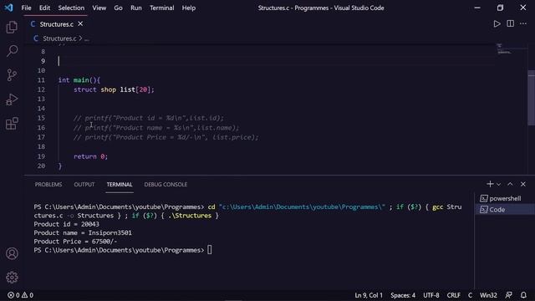Select the Code terminal instance

pos(505,210)
